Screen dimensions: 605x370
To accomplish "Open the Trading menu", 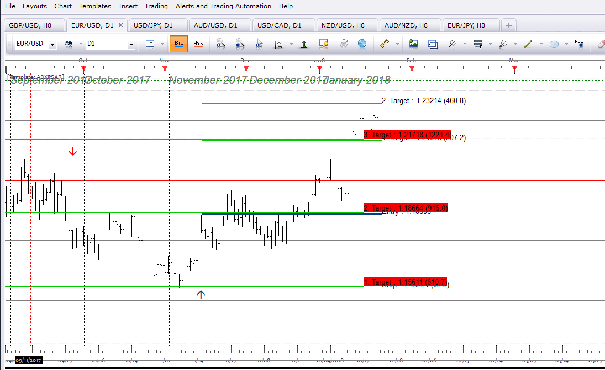I will point(156,6).
